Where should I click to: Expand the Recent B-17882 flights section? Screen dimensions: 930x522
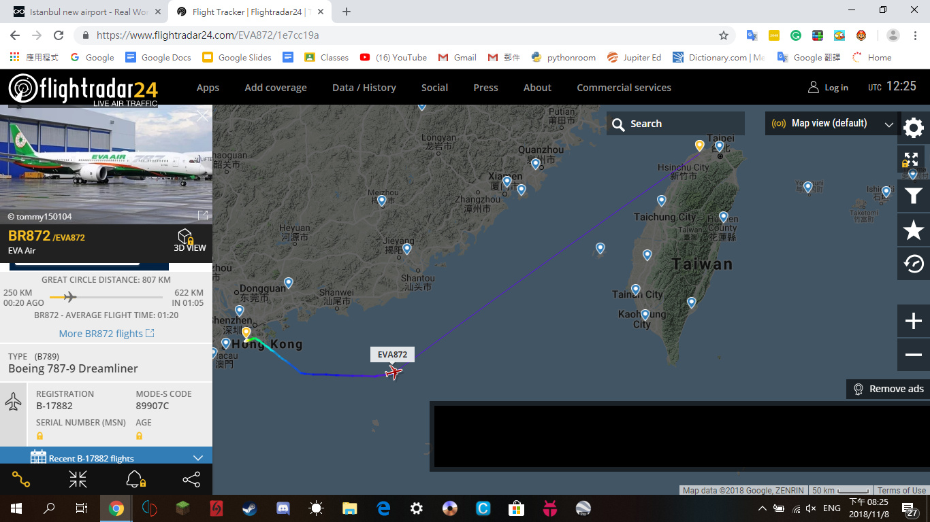point(106,457)
